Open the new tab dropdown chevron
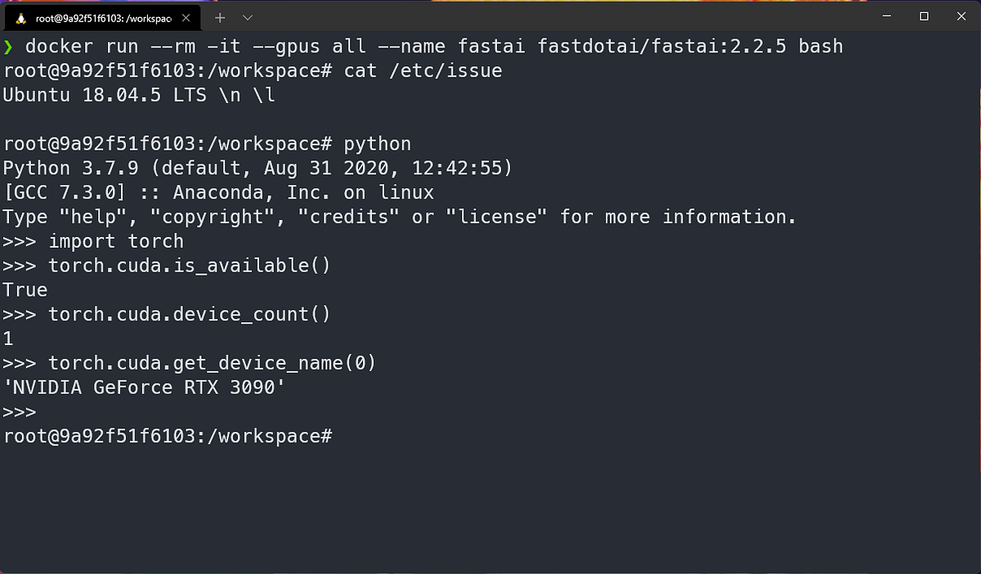Image resolution: width=981 pixels, height=574 pixels. tap(247, 16)
